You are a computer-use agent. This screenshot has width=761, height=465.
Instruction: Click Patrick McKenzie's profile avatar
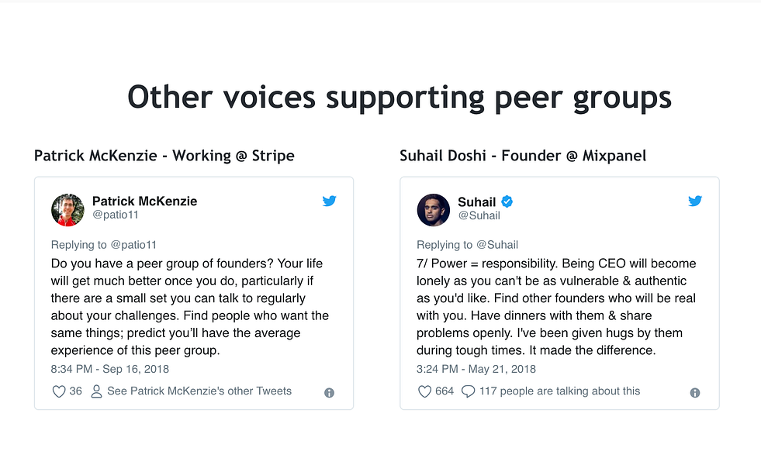tap(67, 210)
